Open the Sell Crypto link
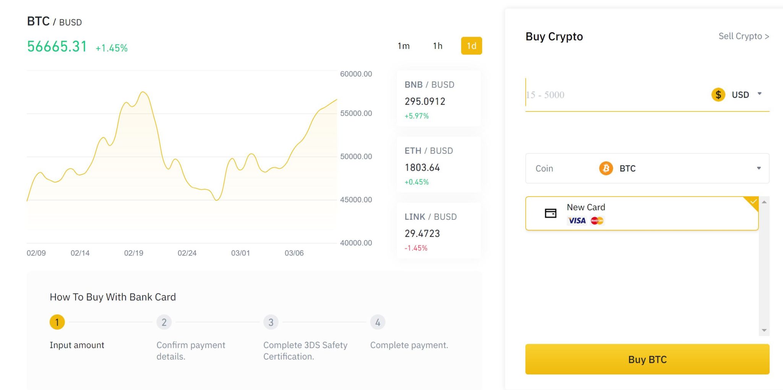Screen dimensions: 783x390 click(743, 36)
